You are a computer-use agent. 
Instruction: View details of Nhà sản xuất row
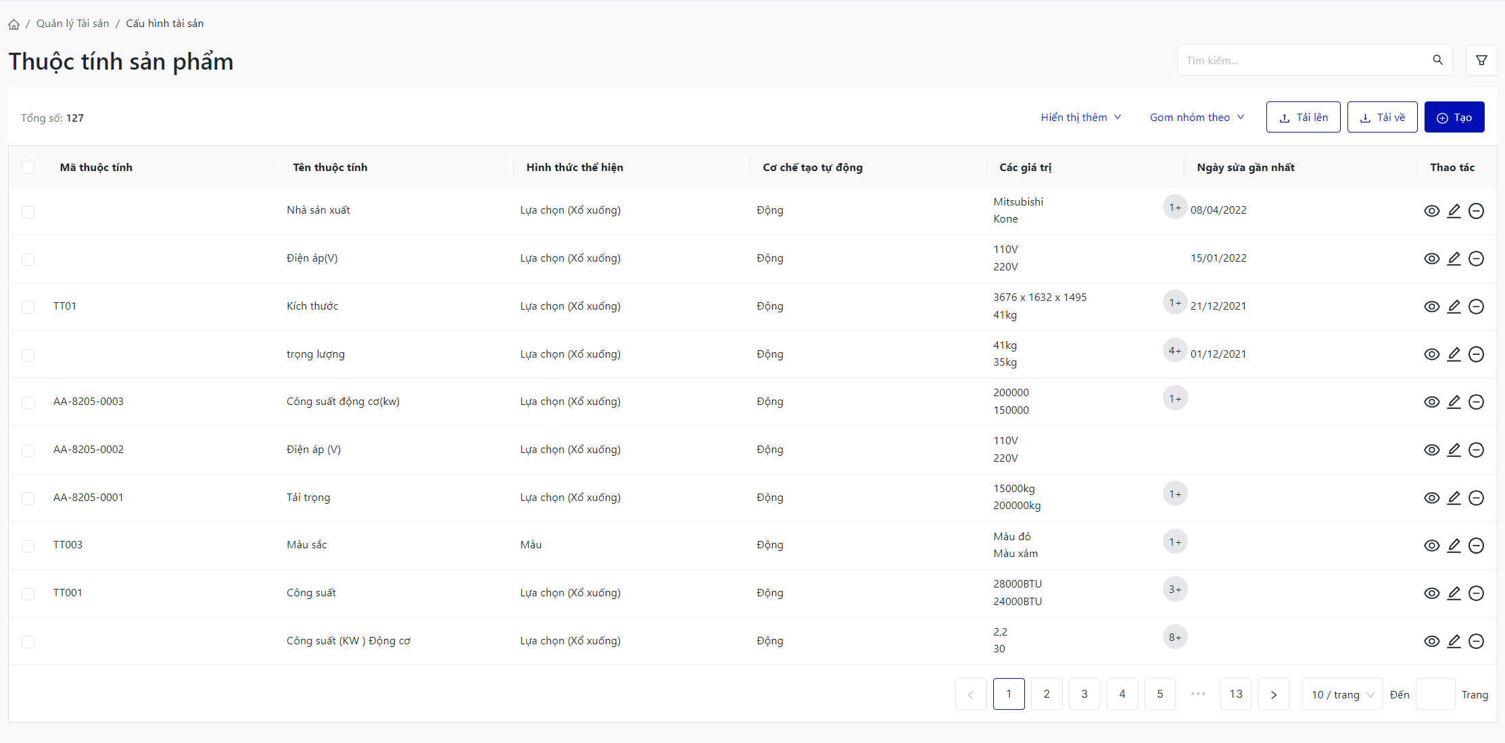1431,211
